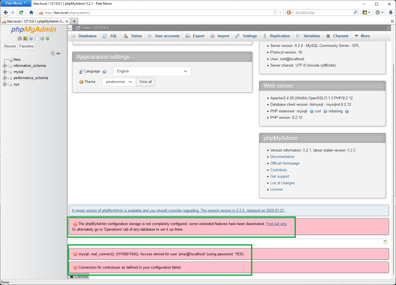Click the 5.2.2 latest version link
Image resolution: width=396 pixels, height=285 pixels.
351,150
